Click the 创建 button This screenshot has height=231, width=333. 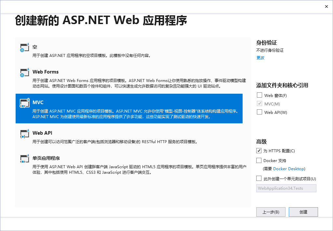click(x=303, y=212)
